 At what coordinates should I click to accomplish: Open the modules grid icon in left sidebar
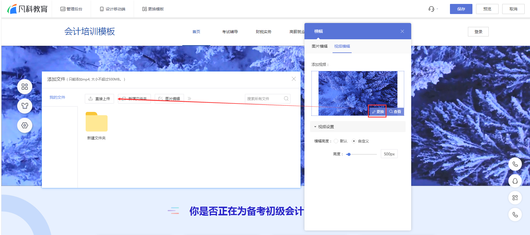(x=25, y=87)
